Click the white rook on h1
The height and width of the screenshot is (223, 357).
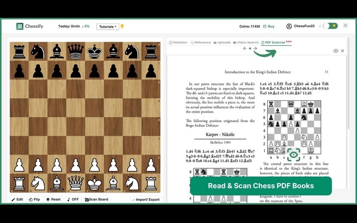pos(151,183)
